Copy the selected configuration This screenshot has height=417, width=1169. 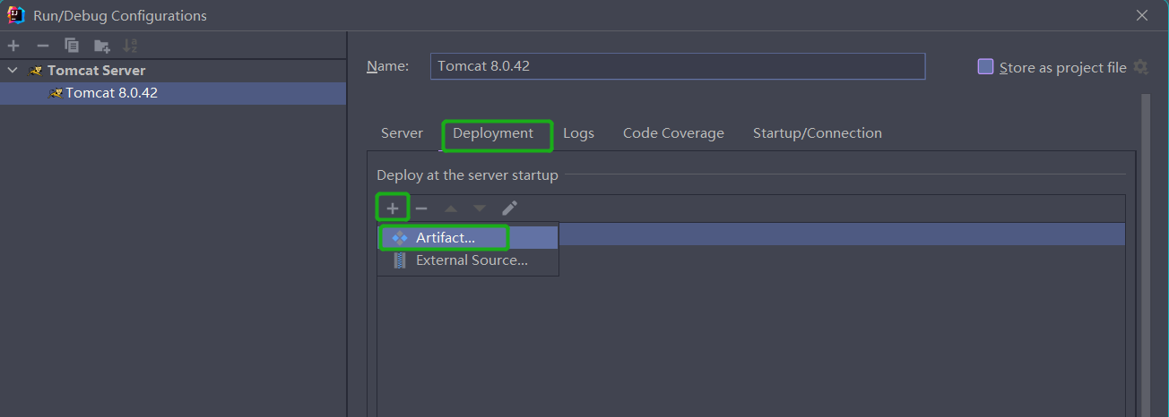(72, 46)
